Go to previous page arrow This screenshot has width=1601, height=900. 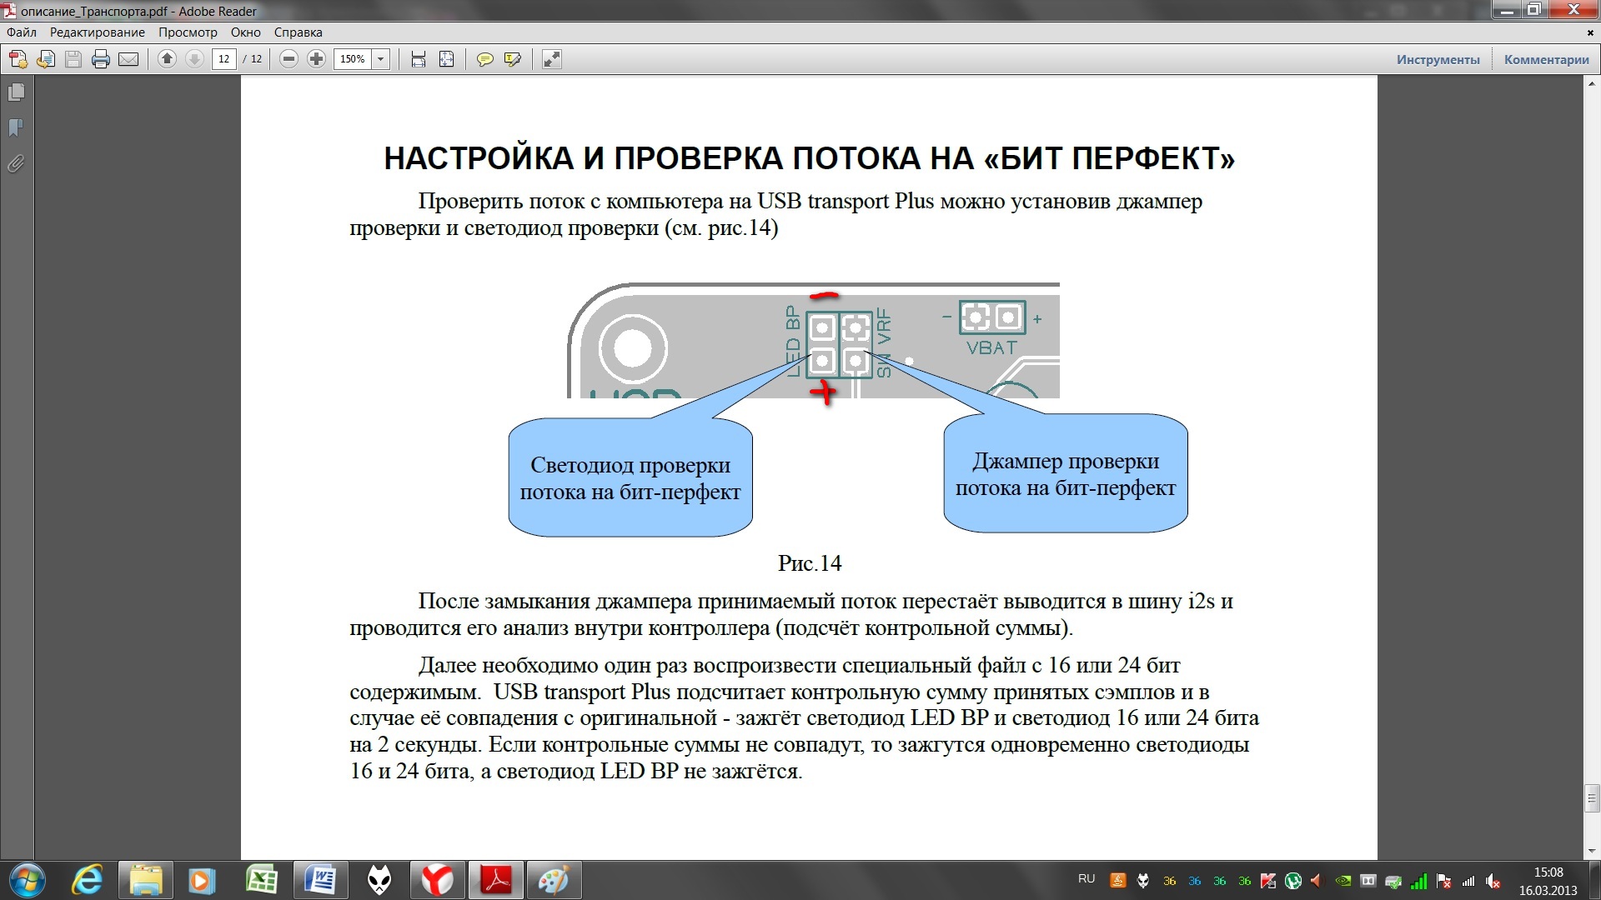(167, 59)
